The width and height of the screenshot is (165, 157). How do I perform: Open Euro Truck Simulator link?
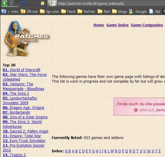tap(24, 140)
